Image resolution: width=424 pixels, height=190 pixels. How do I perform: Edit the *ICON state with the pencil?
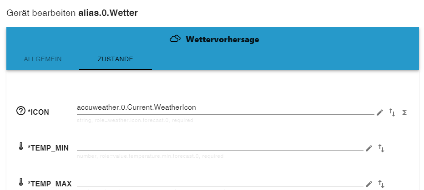(x=380, y=112)
